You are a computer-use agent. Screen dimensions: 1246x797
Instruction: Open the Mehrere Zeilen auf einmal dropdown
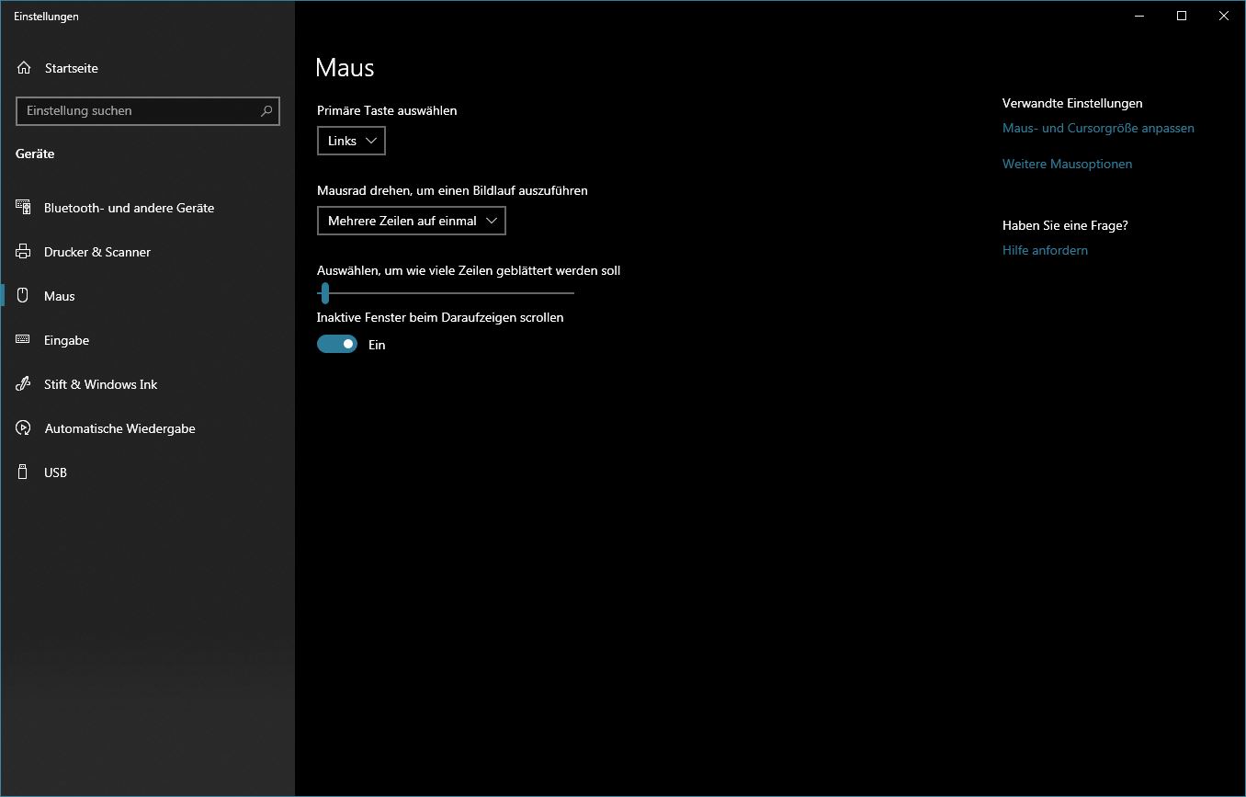412,221
